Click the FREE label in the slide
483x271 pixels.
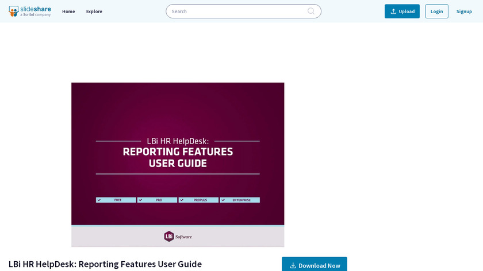coord(116,200)
